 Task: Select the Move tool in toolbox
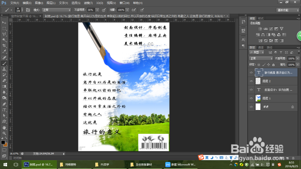pyautogui.click(x=4, y=22)
